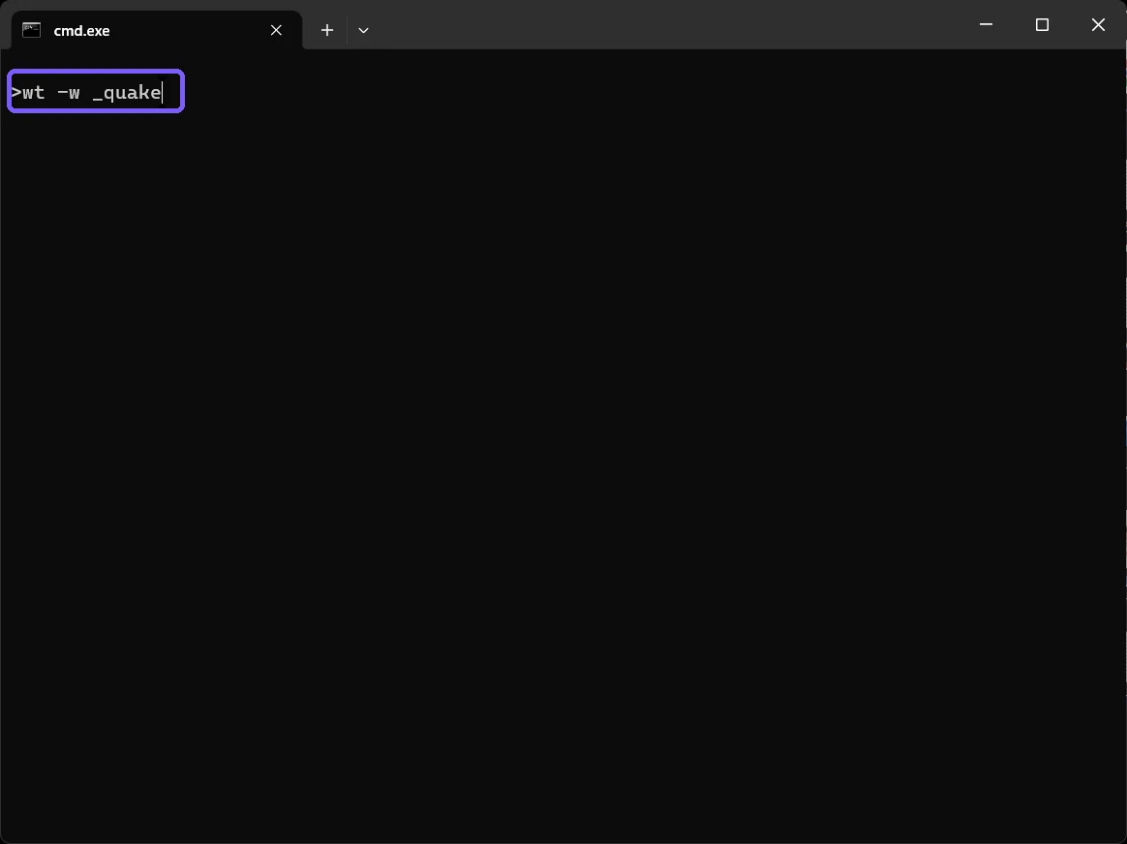Select the cmd.exe tab
This screenshot has height=844, width=1127.
click(157, 30)
